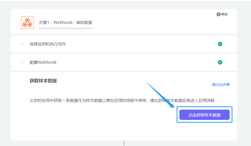Screen dimensions: 251x146
Task: Click the 配置Webhook row label
Action: click(43, 62)
